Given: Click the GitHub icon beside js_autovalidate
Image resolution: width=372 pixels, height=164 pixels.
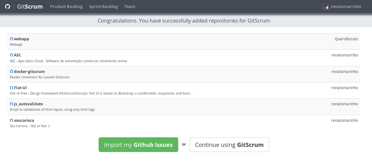Looking at the screenshot, I should click(x=11, y=104).
